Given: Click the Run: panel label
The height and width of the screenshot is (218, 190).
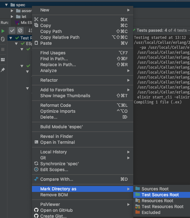Looking at the screenshot, I should coord(5,23).
